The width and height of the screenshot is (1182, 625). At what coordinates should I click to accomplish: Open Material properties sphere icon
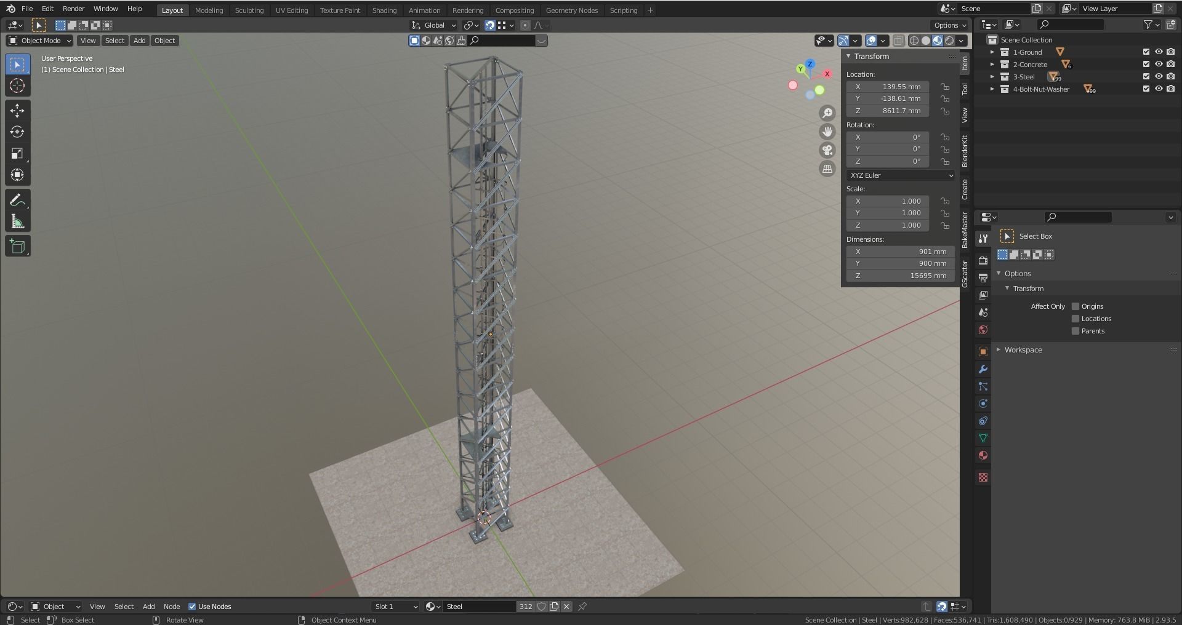(x=983, y=455)
